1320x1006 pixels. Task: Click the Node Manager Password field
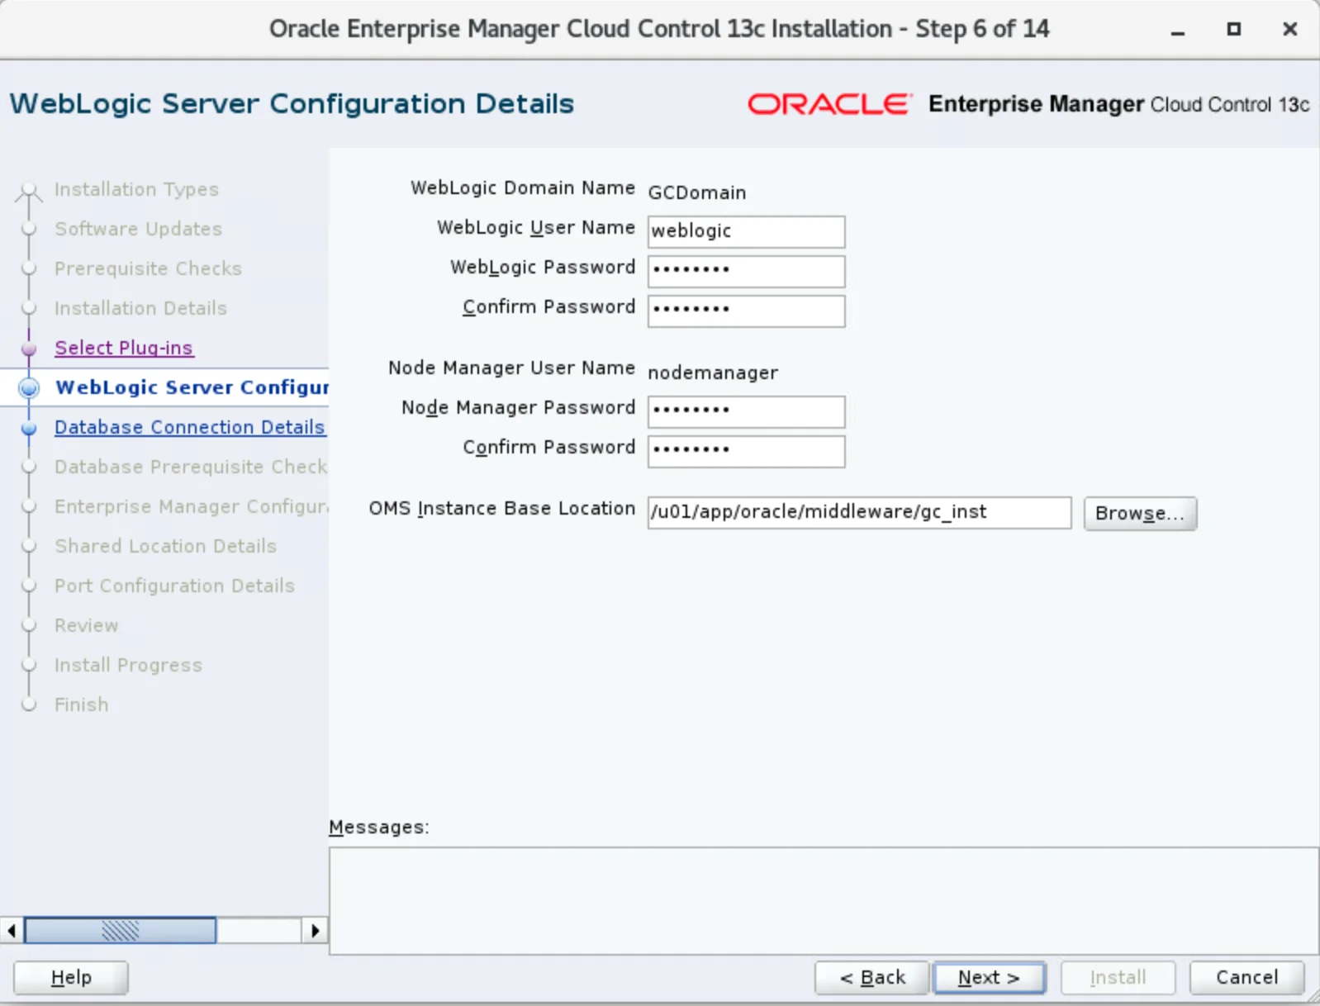745,410
